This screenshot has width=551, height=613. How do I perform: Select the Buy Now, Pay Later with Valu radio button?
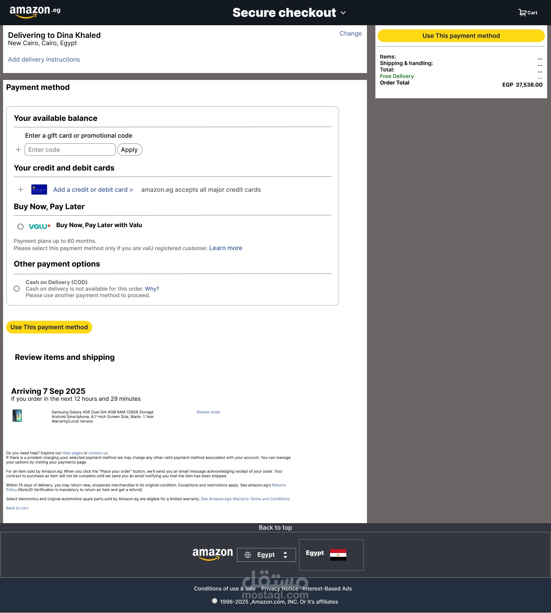(21, 227)
